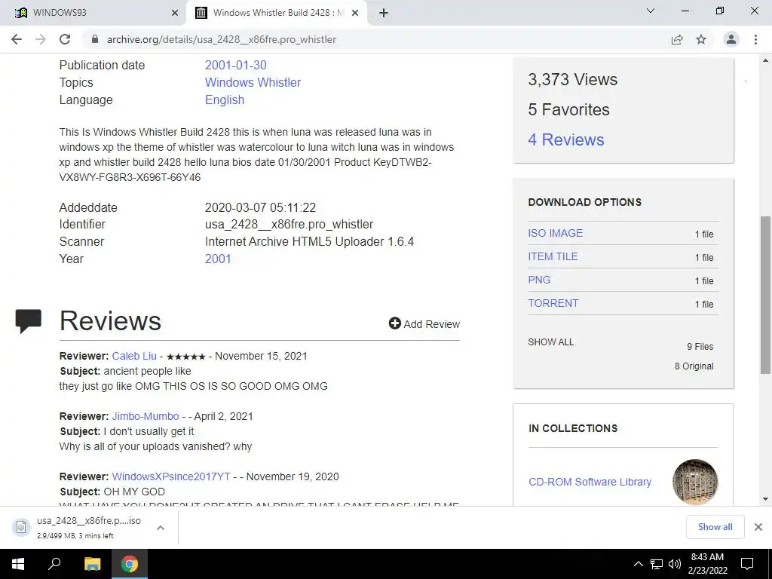
Task: Open the tab search chevron
Action: pos(651,11)
